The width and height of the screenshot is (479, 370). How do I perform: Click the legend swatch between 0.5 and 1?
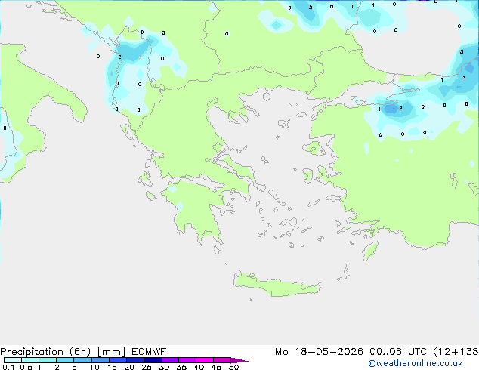(x=30, y=360)
